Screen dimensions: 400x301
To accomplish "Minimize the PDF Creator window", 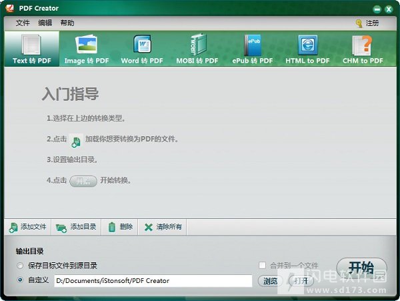I will [x=377, y=9].
